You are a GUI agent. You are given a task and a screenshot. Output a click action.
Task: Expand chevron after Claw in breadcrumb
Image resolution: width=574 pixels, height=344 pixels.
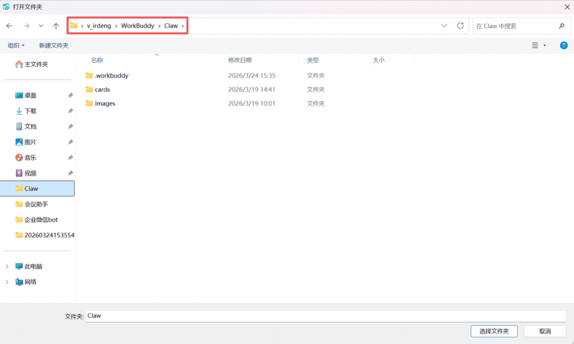(x=183, y=26)
